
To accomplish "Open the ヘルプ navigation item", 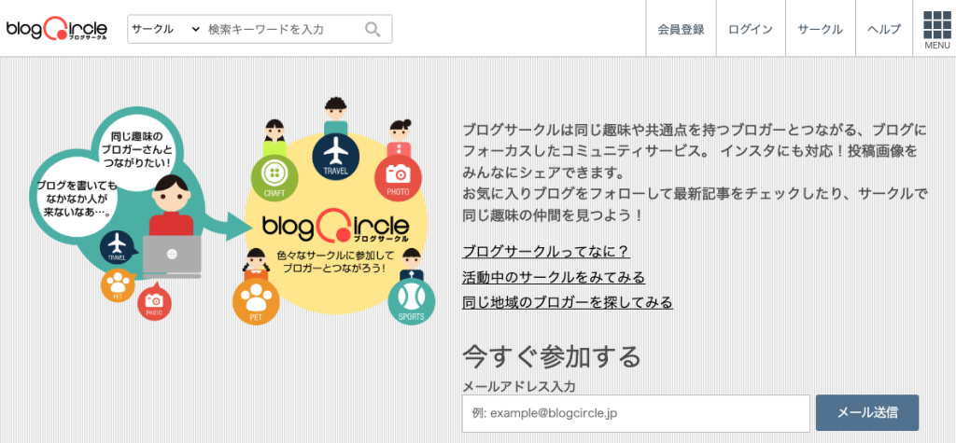I will (884, 29).
